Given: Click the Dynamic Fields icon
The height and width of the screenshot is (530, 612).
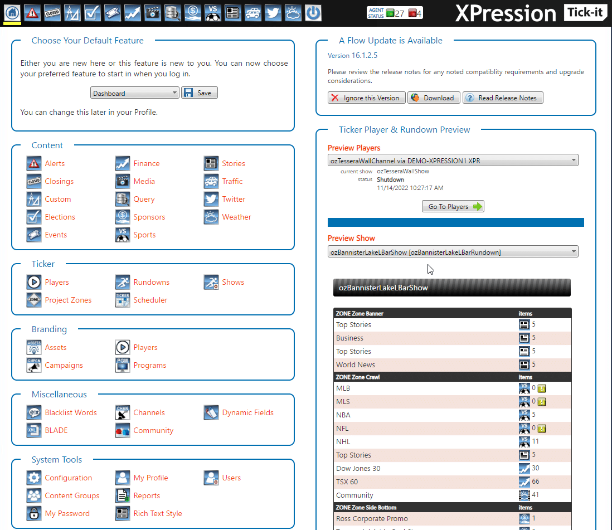Looking at the screenshot, I should pyautogui.click(x=211, y=412).
